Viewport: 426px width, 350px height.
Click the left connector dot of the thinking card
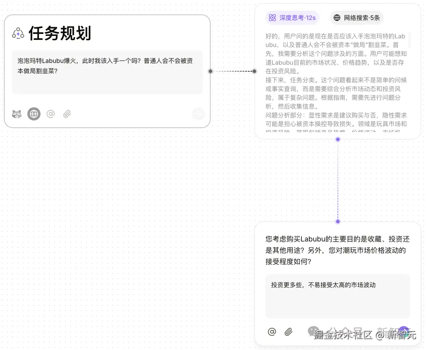point(254,71)
